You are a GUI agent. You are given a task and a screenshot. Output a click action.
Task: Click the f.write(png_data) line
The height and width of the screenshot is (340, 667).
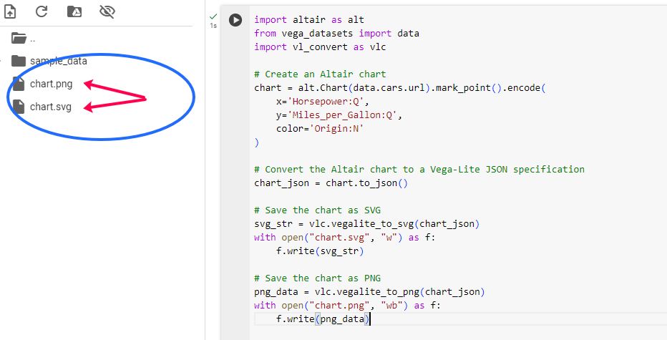[323, 319]
